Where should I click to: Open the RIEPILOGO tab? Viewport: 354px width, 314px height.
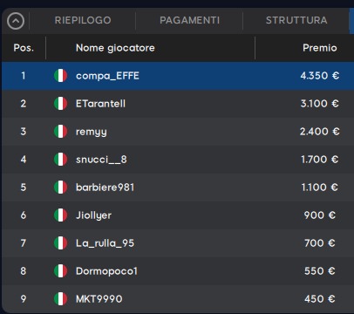(x=83, y=20)
